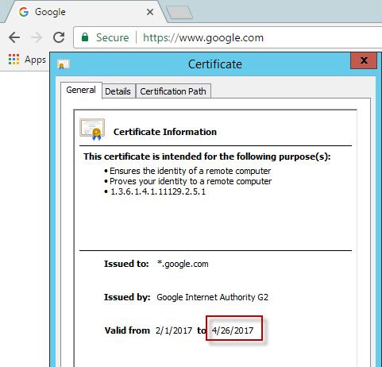382x367 pixels.
Task: Click the Certificate window title bar
Action: click(x=215, y=64)
